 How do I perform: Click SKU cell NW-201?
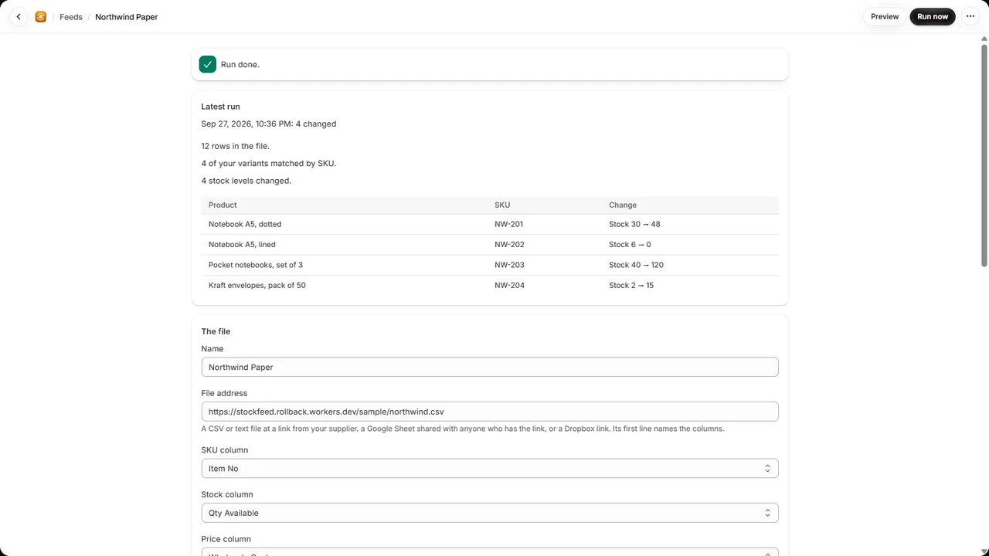tap(509, 224)
